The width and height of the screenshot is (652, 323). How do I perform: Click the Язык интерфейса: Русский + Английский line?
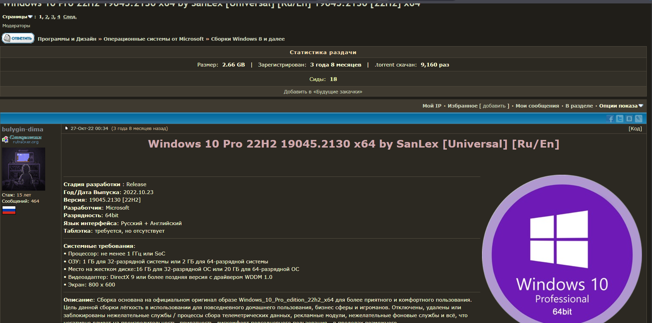pyautogui.click(x=122, y=223)
